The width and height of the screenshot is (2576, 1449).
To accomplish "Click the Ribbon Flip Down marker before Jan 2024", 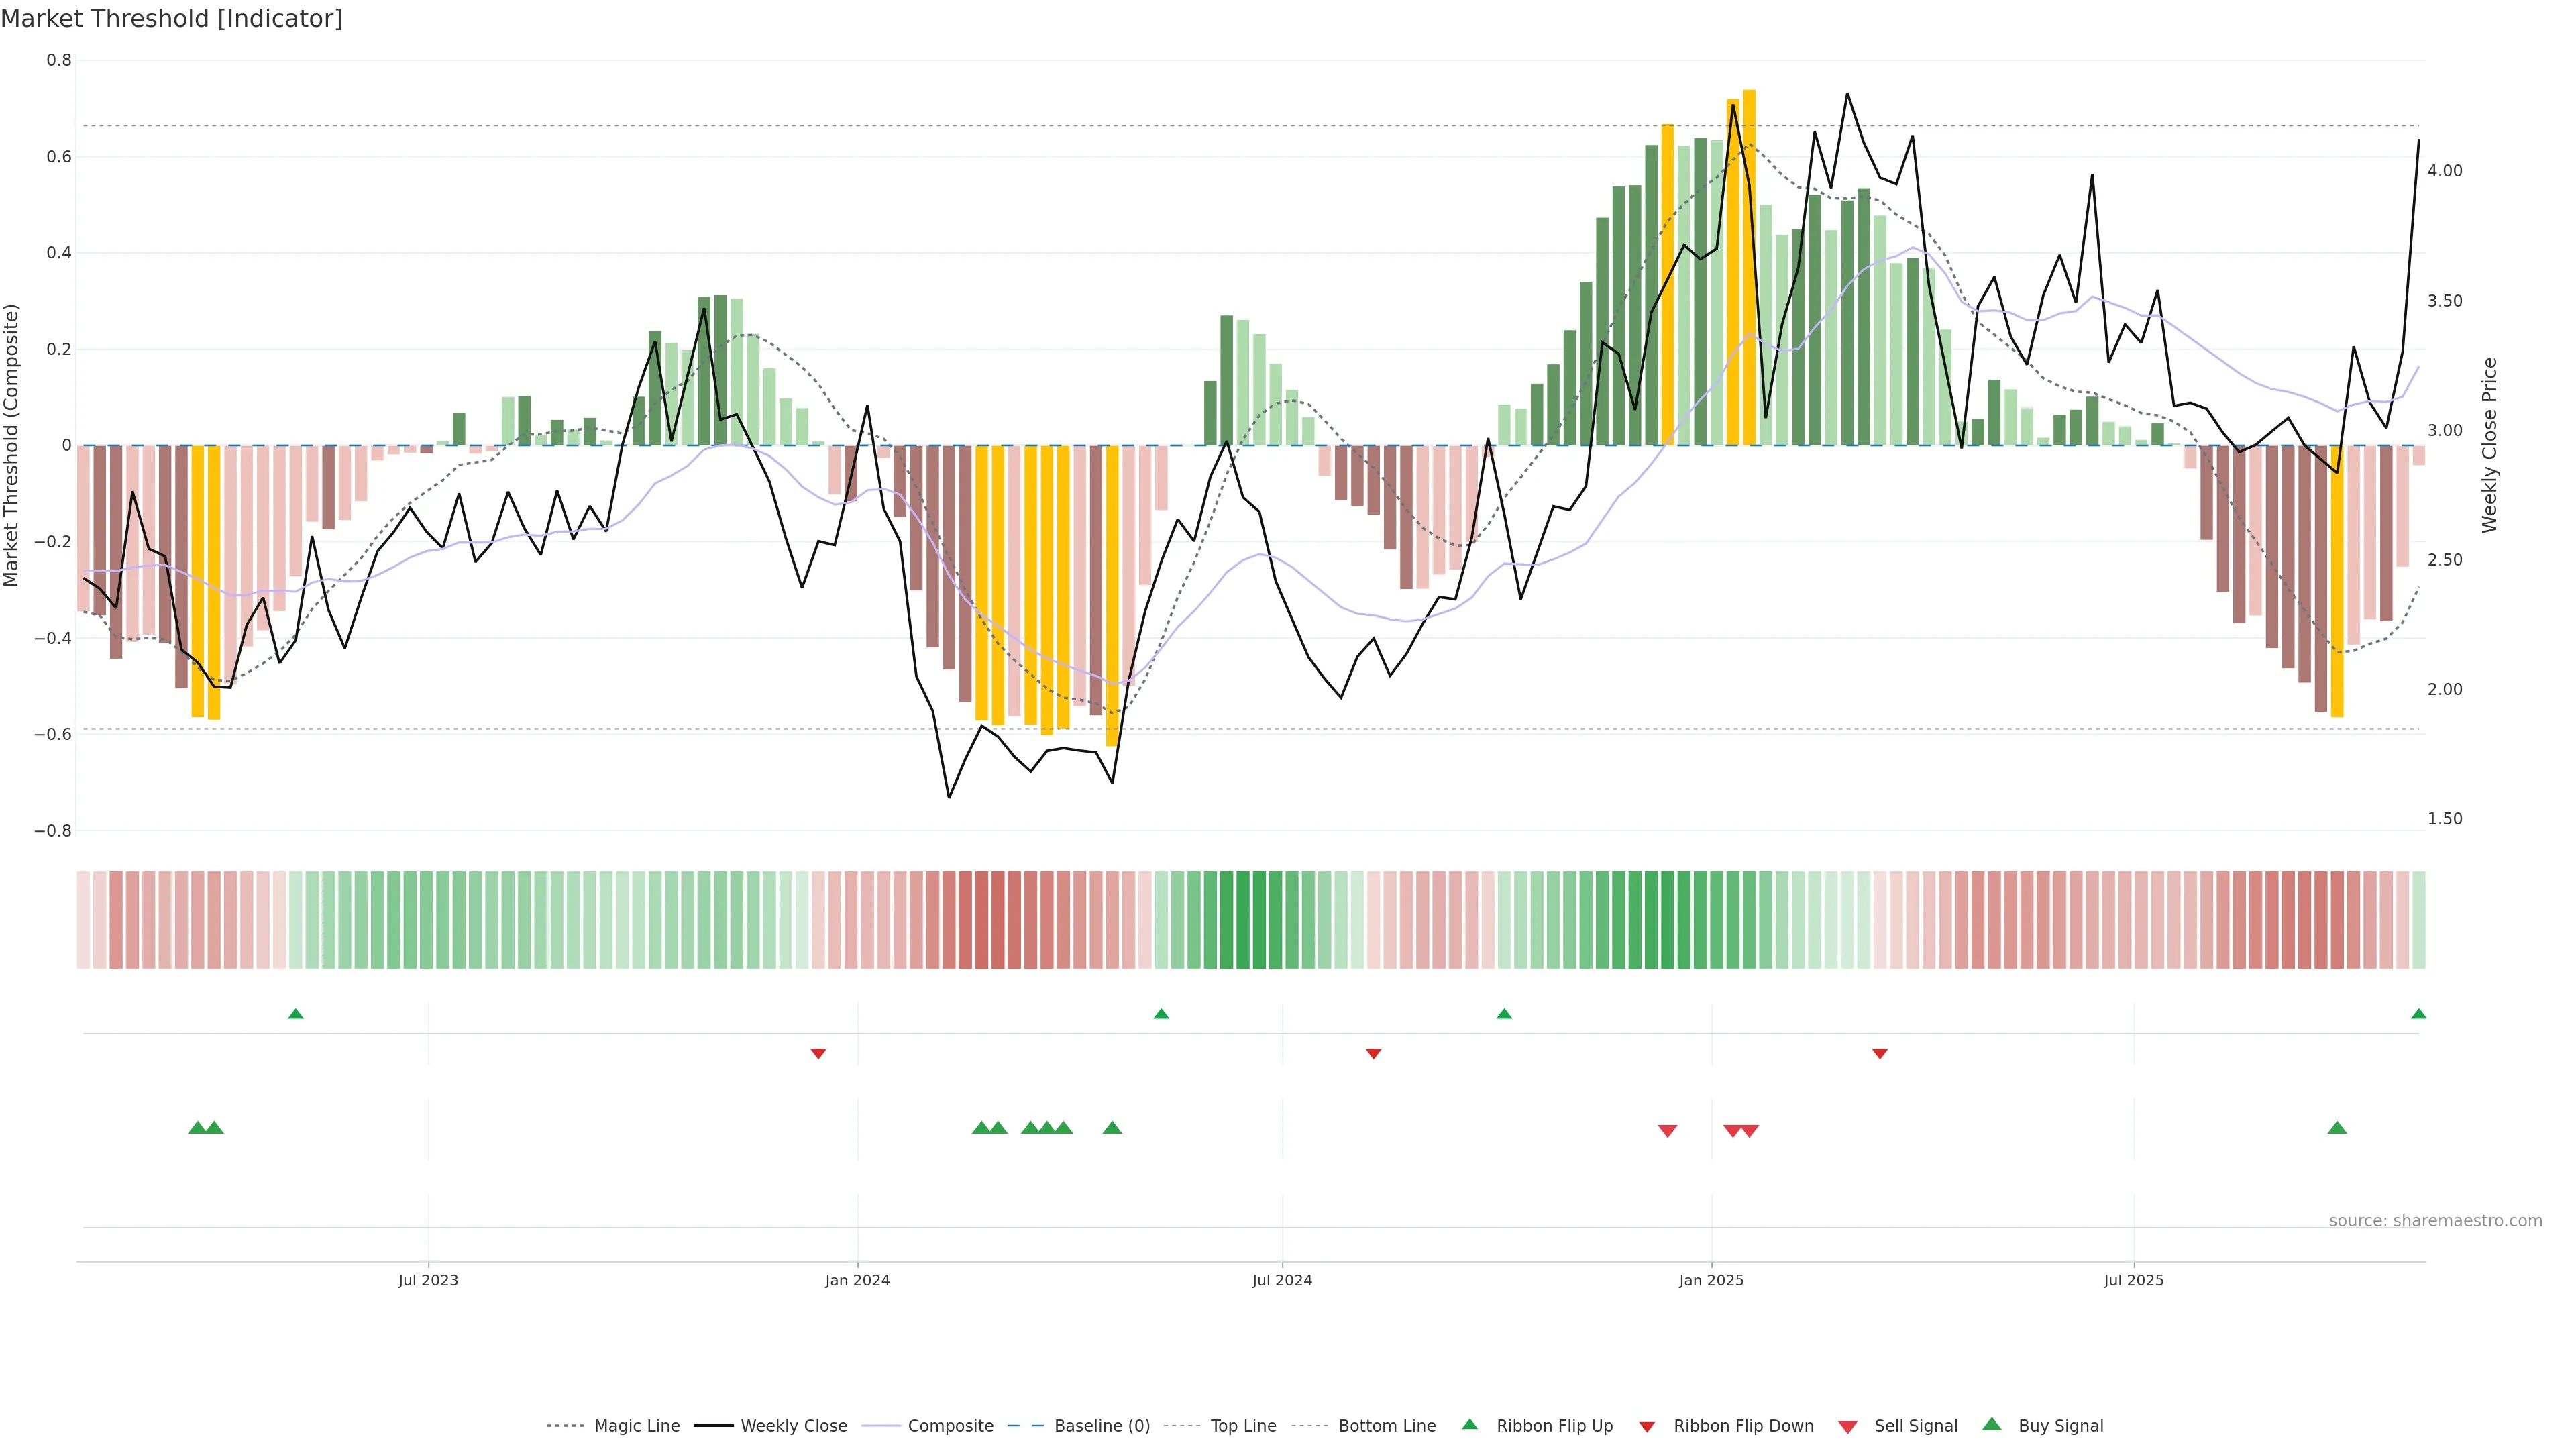I will coord(818,1054).
